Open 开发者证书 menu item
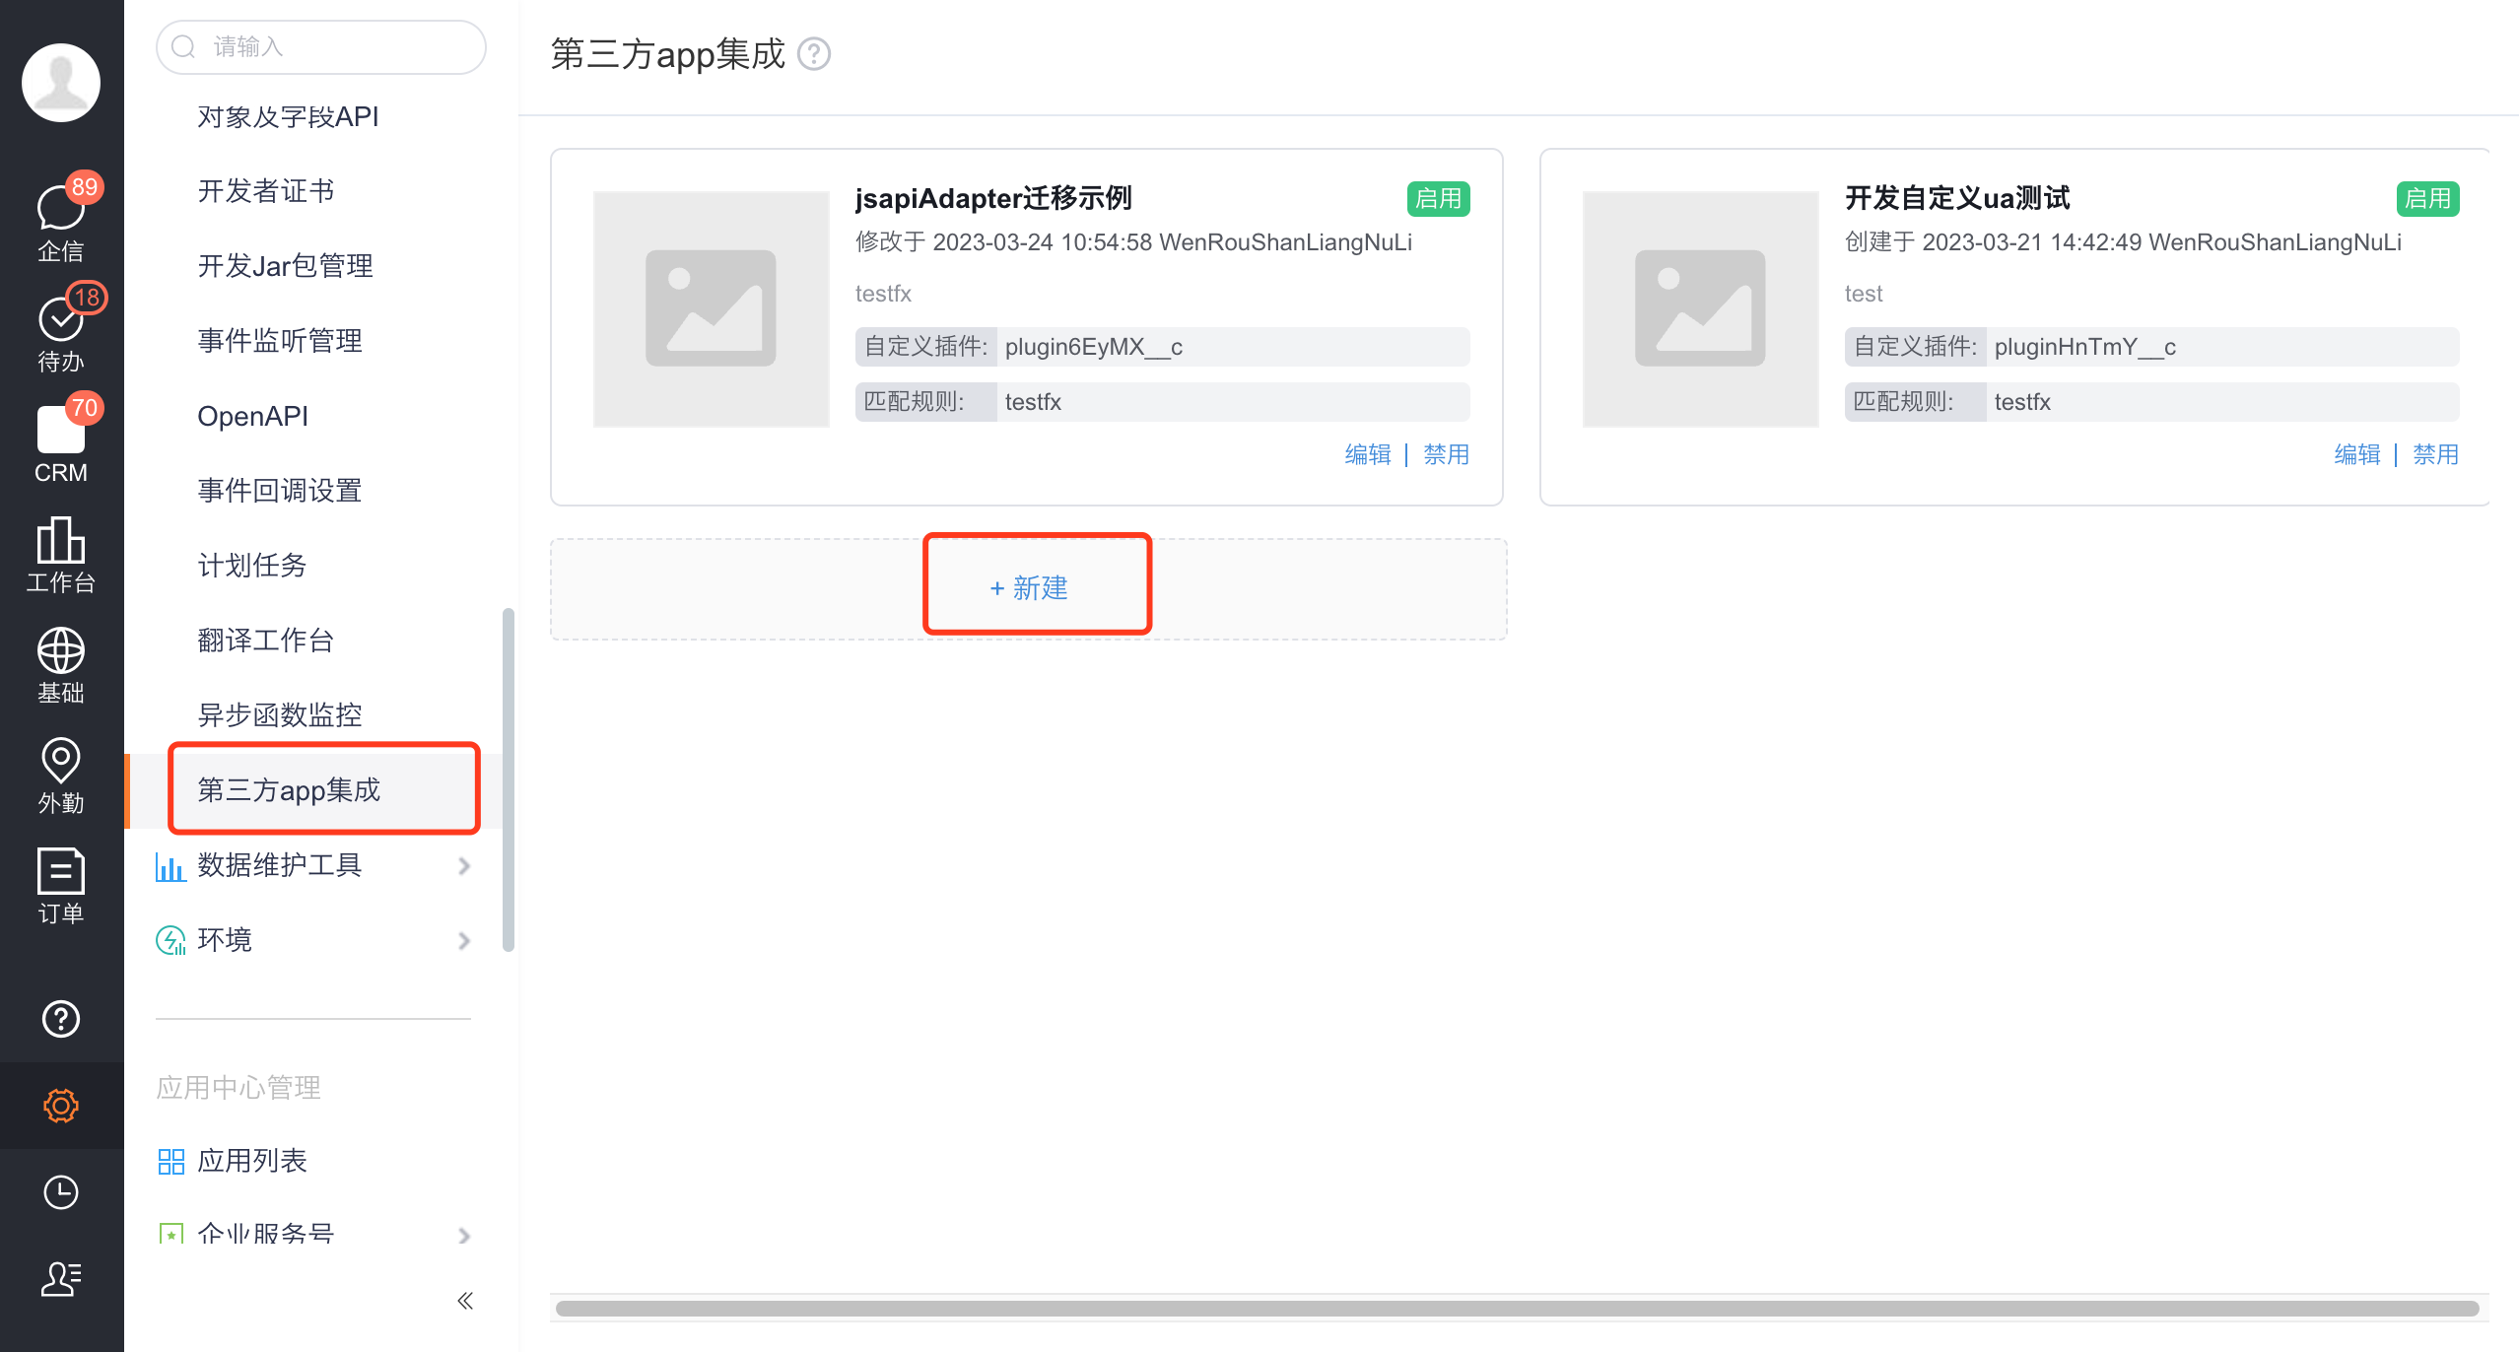 (x=266, y=191)
